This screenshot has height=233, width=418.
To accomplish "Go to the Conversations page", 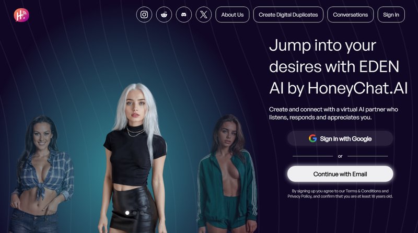I will click(350, 15).
